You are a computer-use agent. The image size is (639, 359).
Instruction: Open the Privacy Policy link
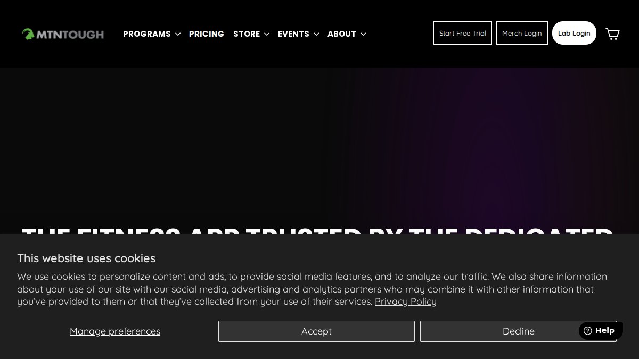coord(406,302)
